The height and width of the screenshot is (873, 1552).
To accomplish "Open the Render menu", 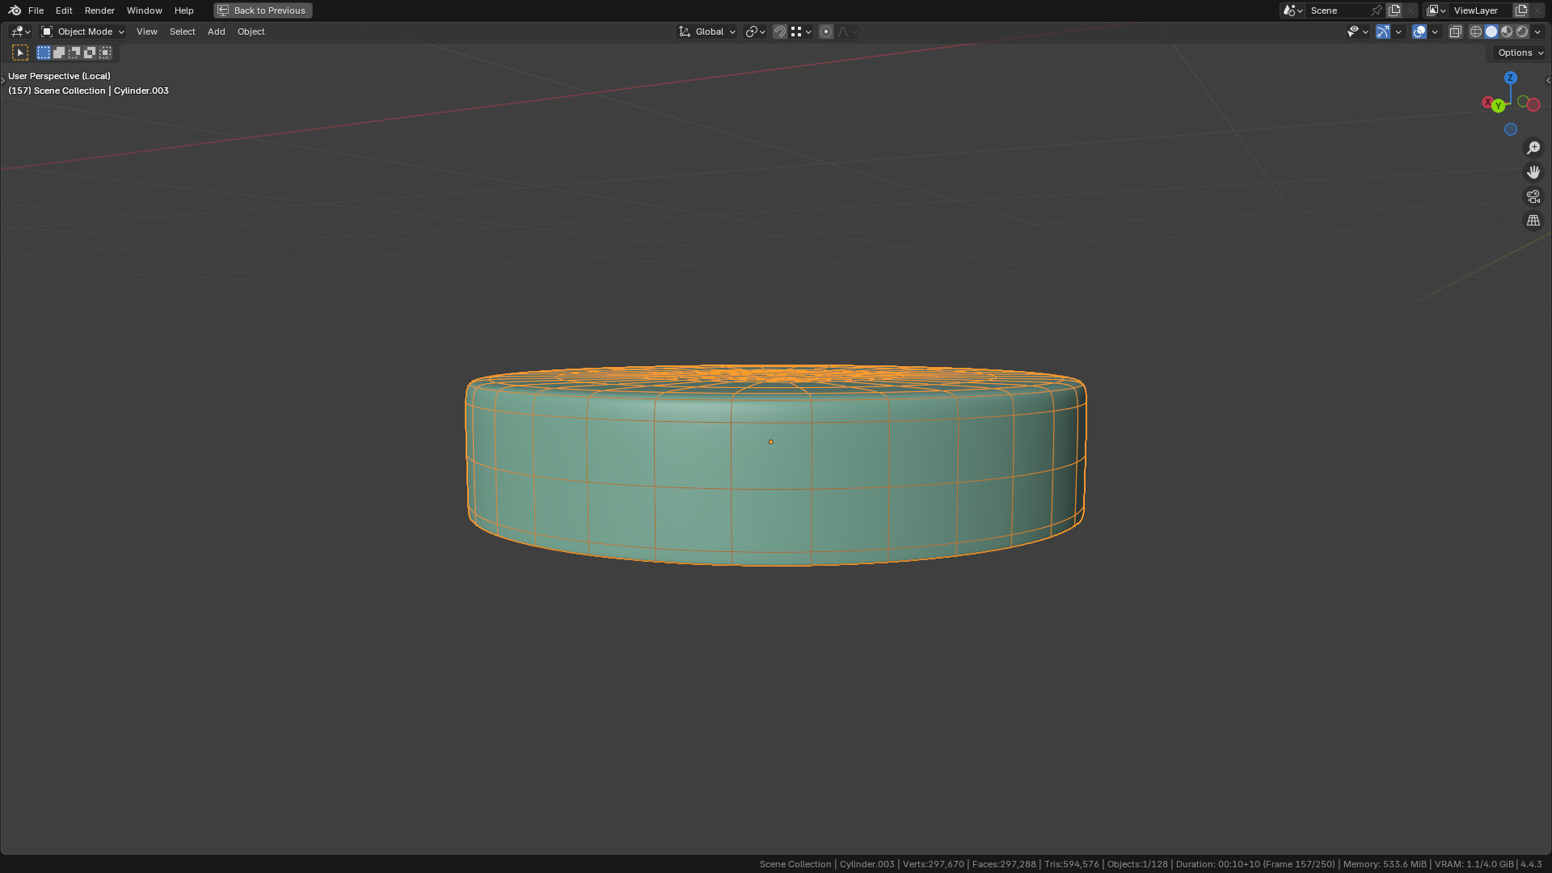I will (x=99, y=11).
